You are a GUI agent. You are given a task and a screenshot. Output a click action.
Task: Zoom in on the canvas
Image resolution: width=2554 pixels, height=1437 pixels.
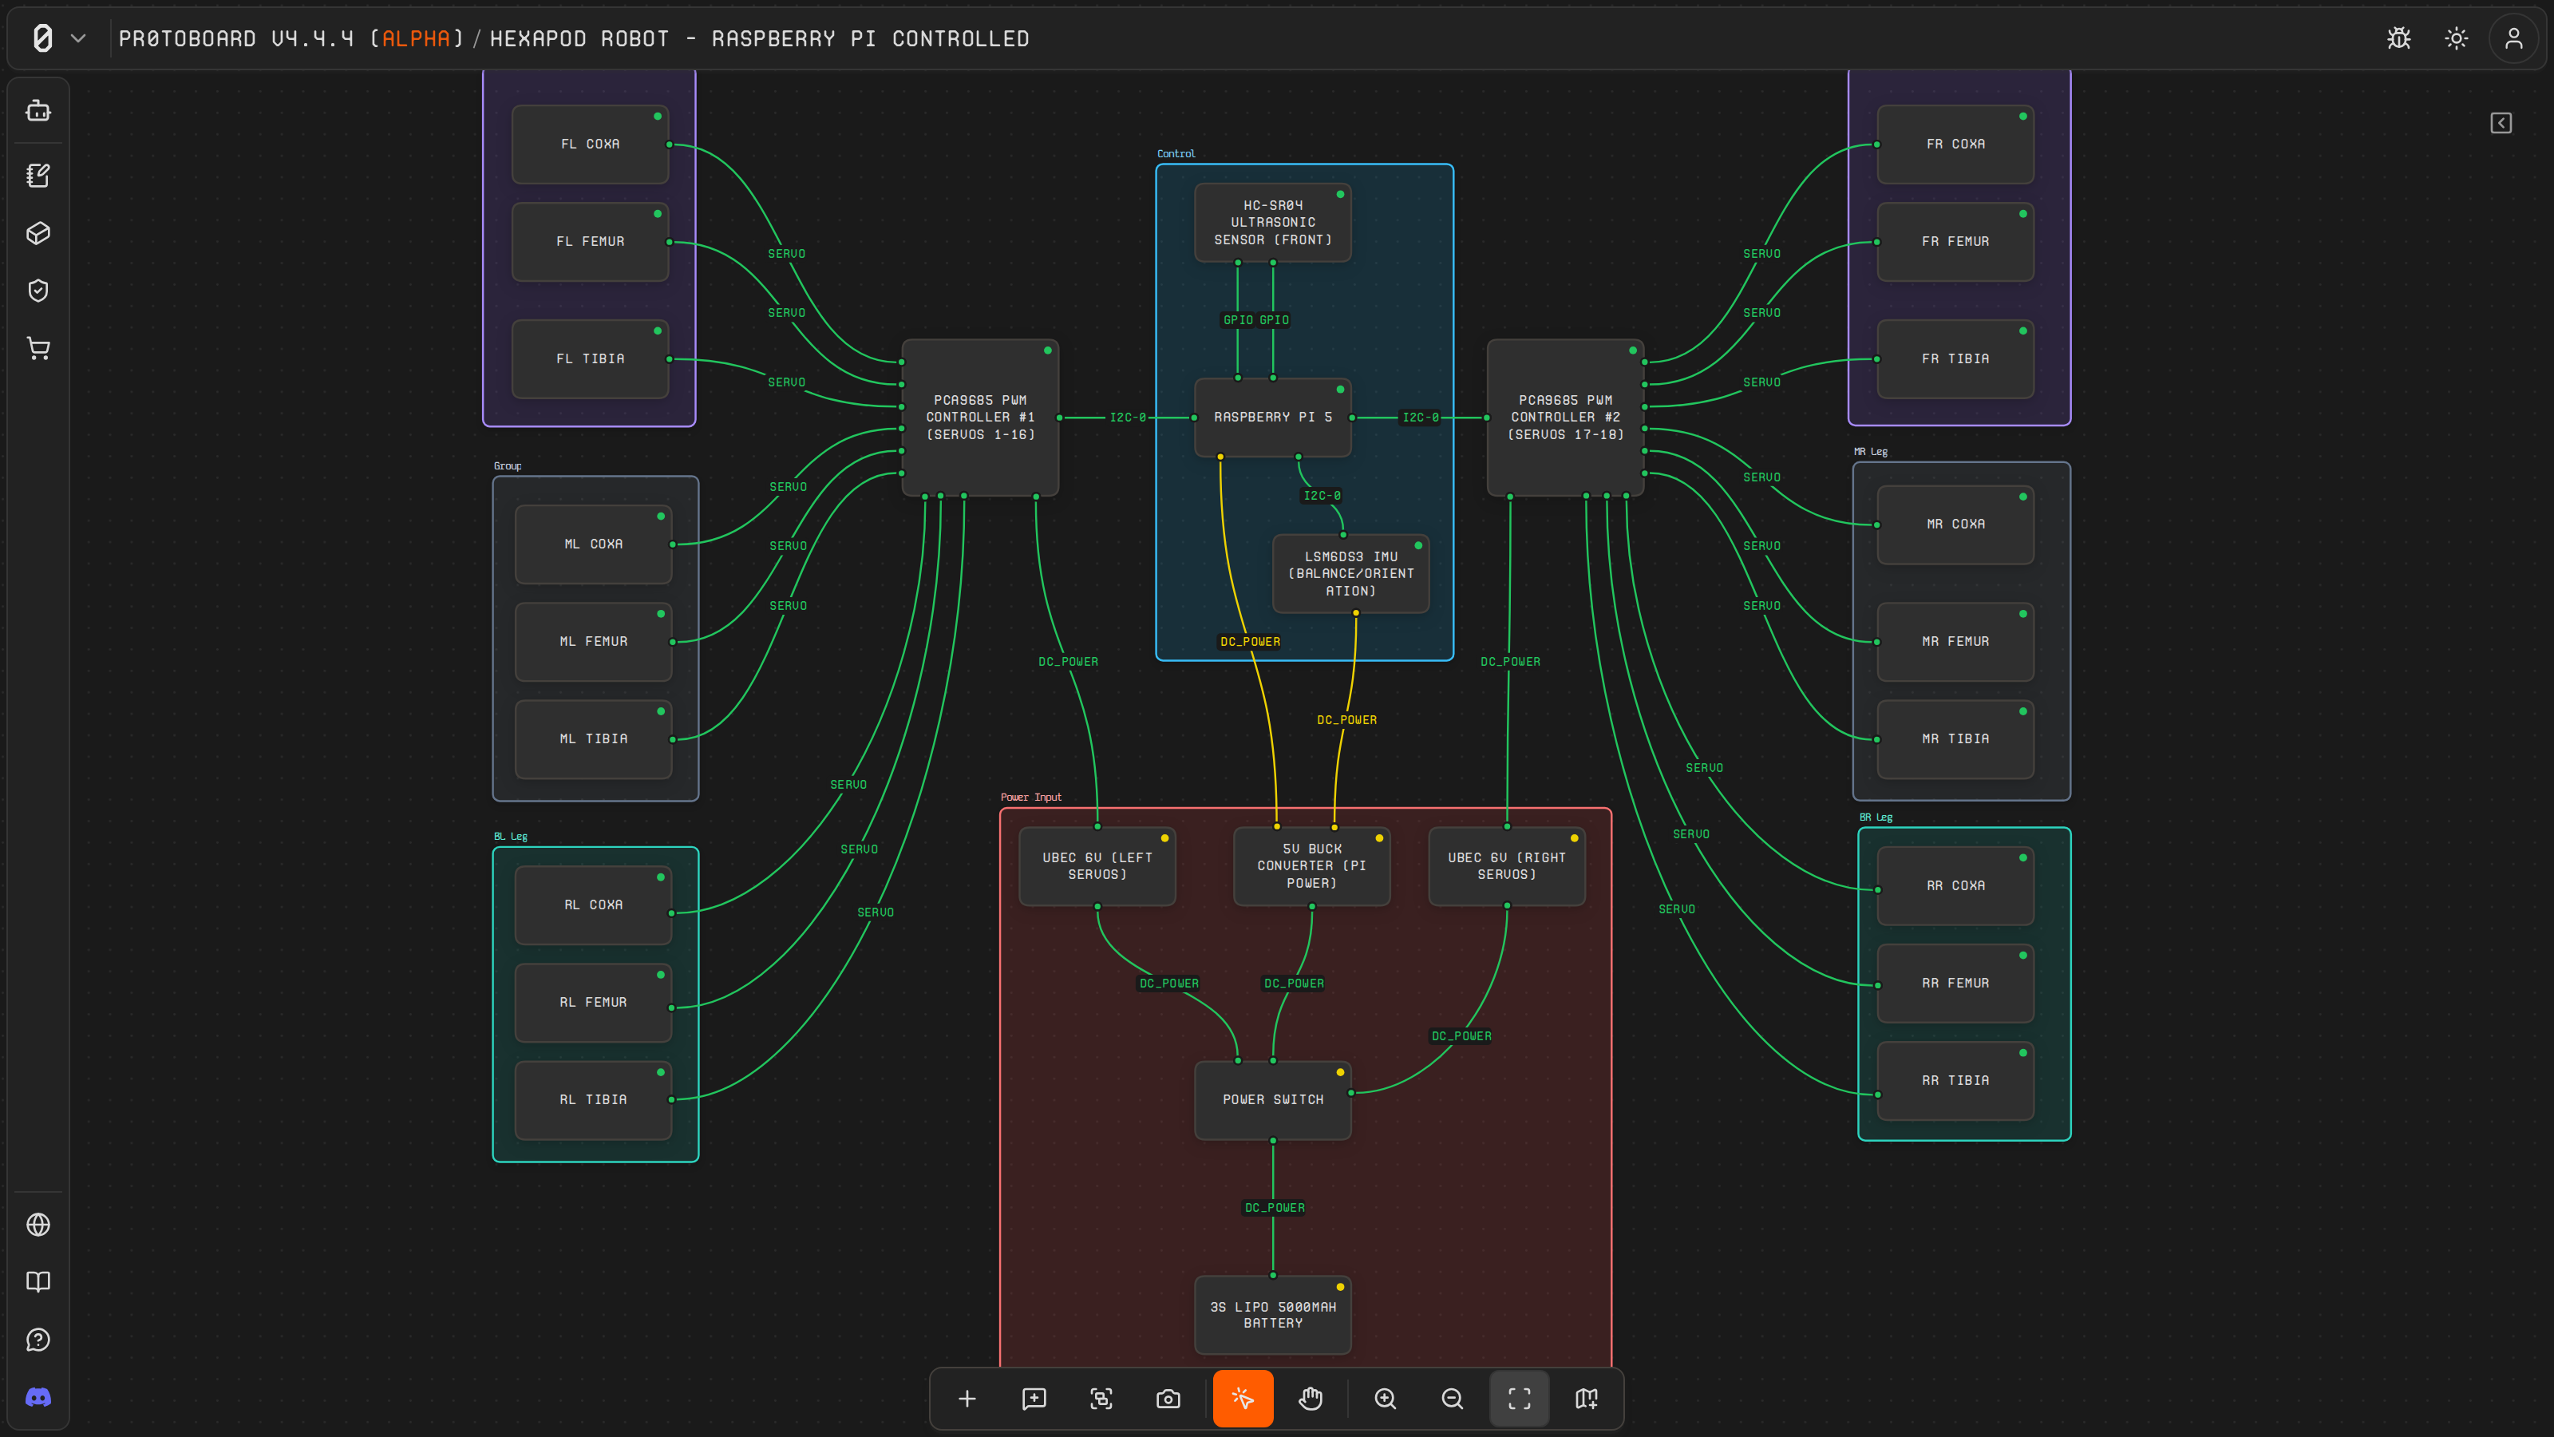tap(1385, 1399)
